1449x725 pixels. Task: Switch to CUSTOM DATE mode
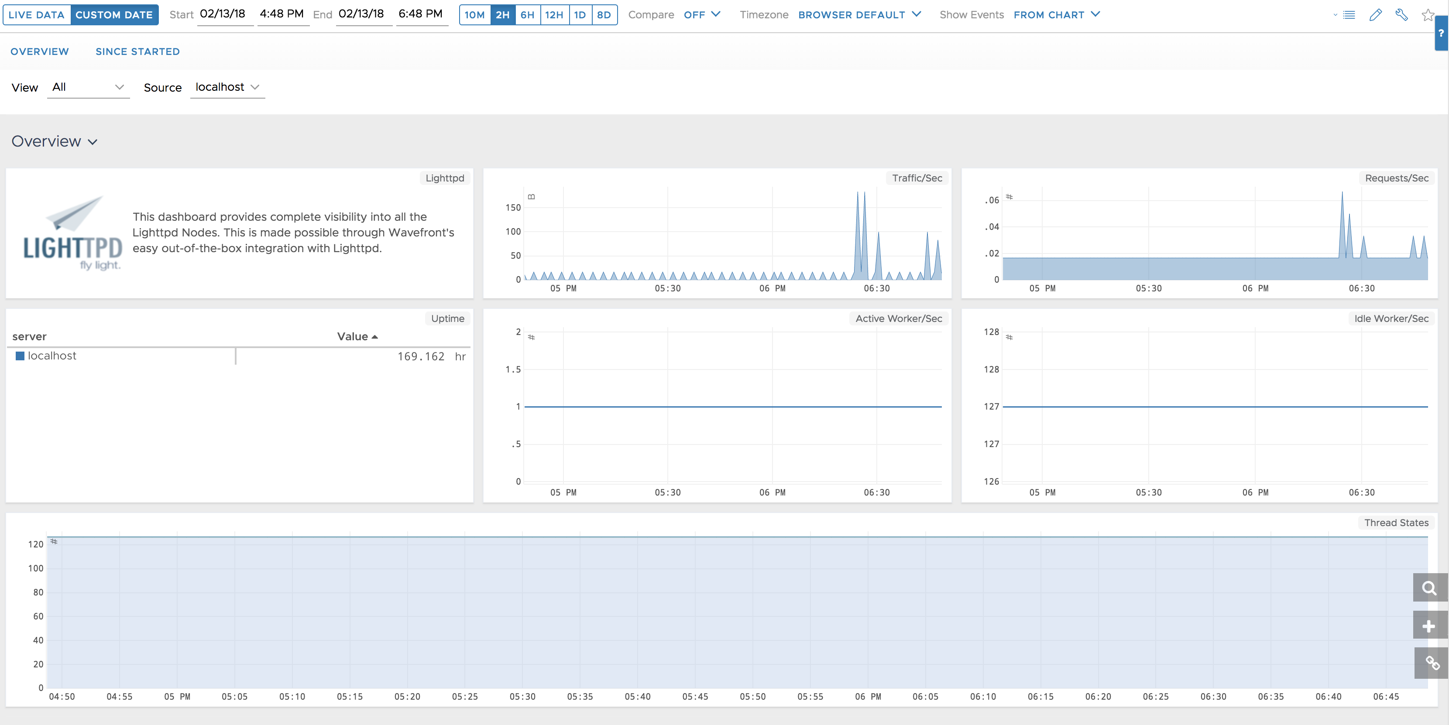point(114,14)
